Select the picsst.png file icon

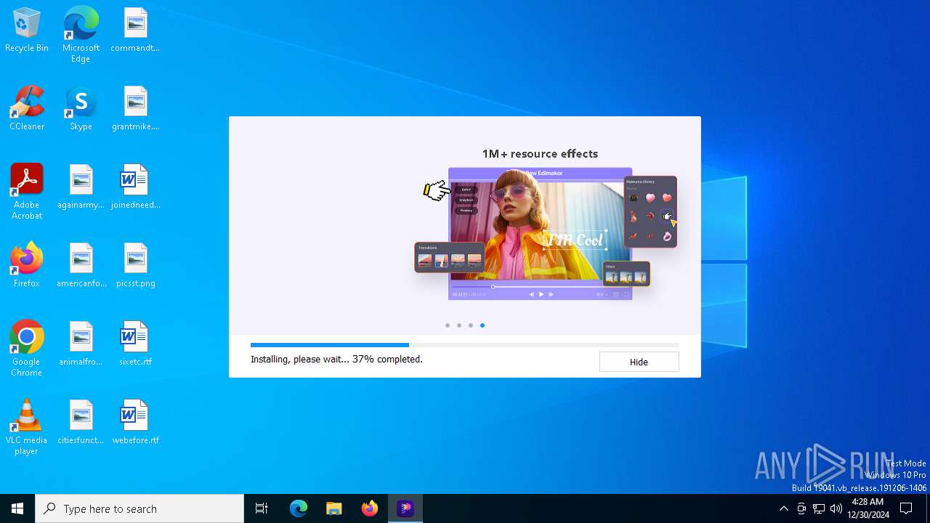(135, 266)
